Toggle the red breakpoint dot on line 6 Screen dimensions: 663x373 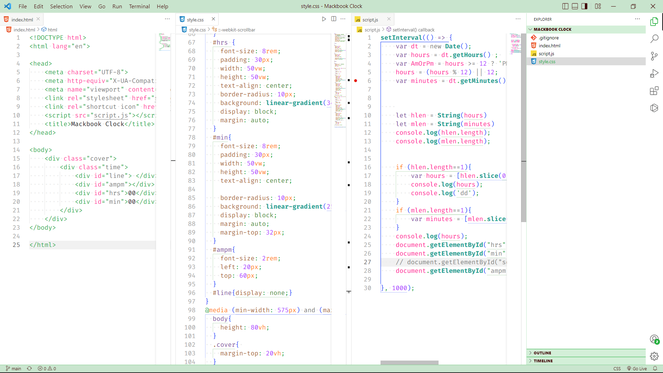point(356,80)
